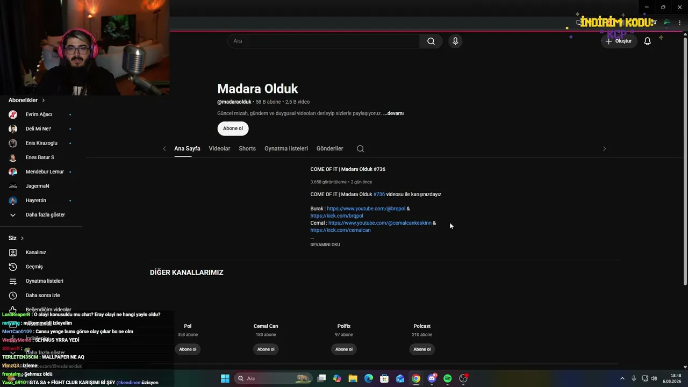Open the kick.com/cemalcan link
This screenshot has height=387, width=688.
pos(340,231)
